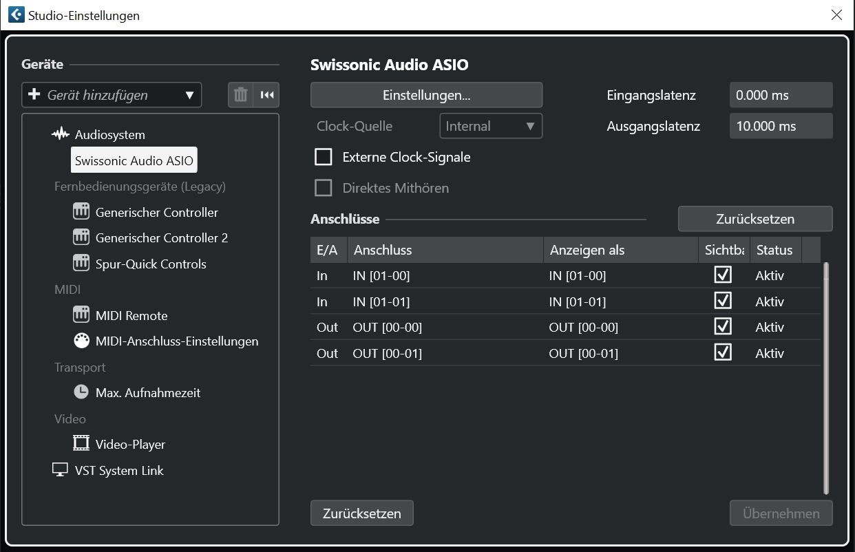The height and width of the screenshot is (552, 855).
Task: Uncheck visibility for IN [01-01] port
Action: pyautogui.click(x=723, y=301)
